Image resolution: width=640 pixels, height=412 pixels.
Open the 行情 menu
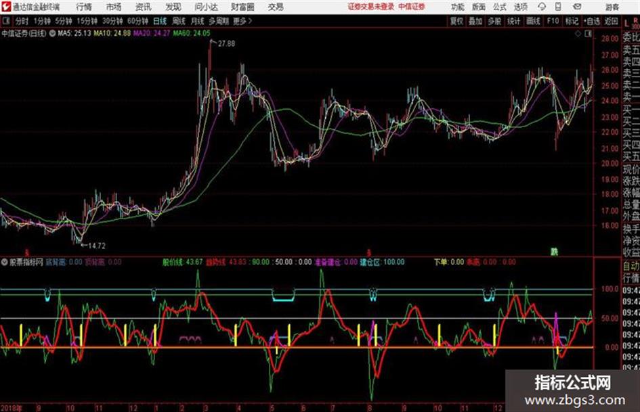84,7
